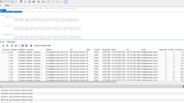
Task: Open the database combo box at top left
Action: pos(5,2)
